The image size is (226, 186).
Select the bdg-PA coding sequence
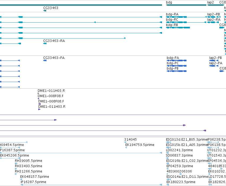177,60
